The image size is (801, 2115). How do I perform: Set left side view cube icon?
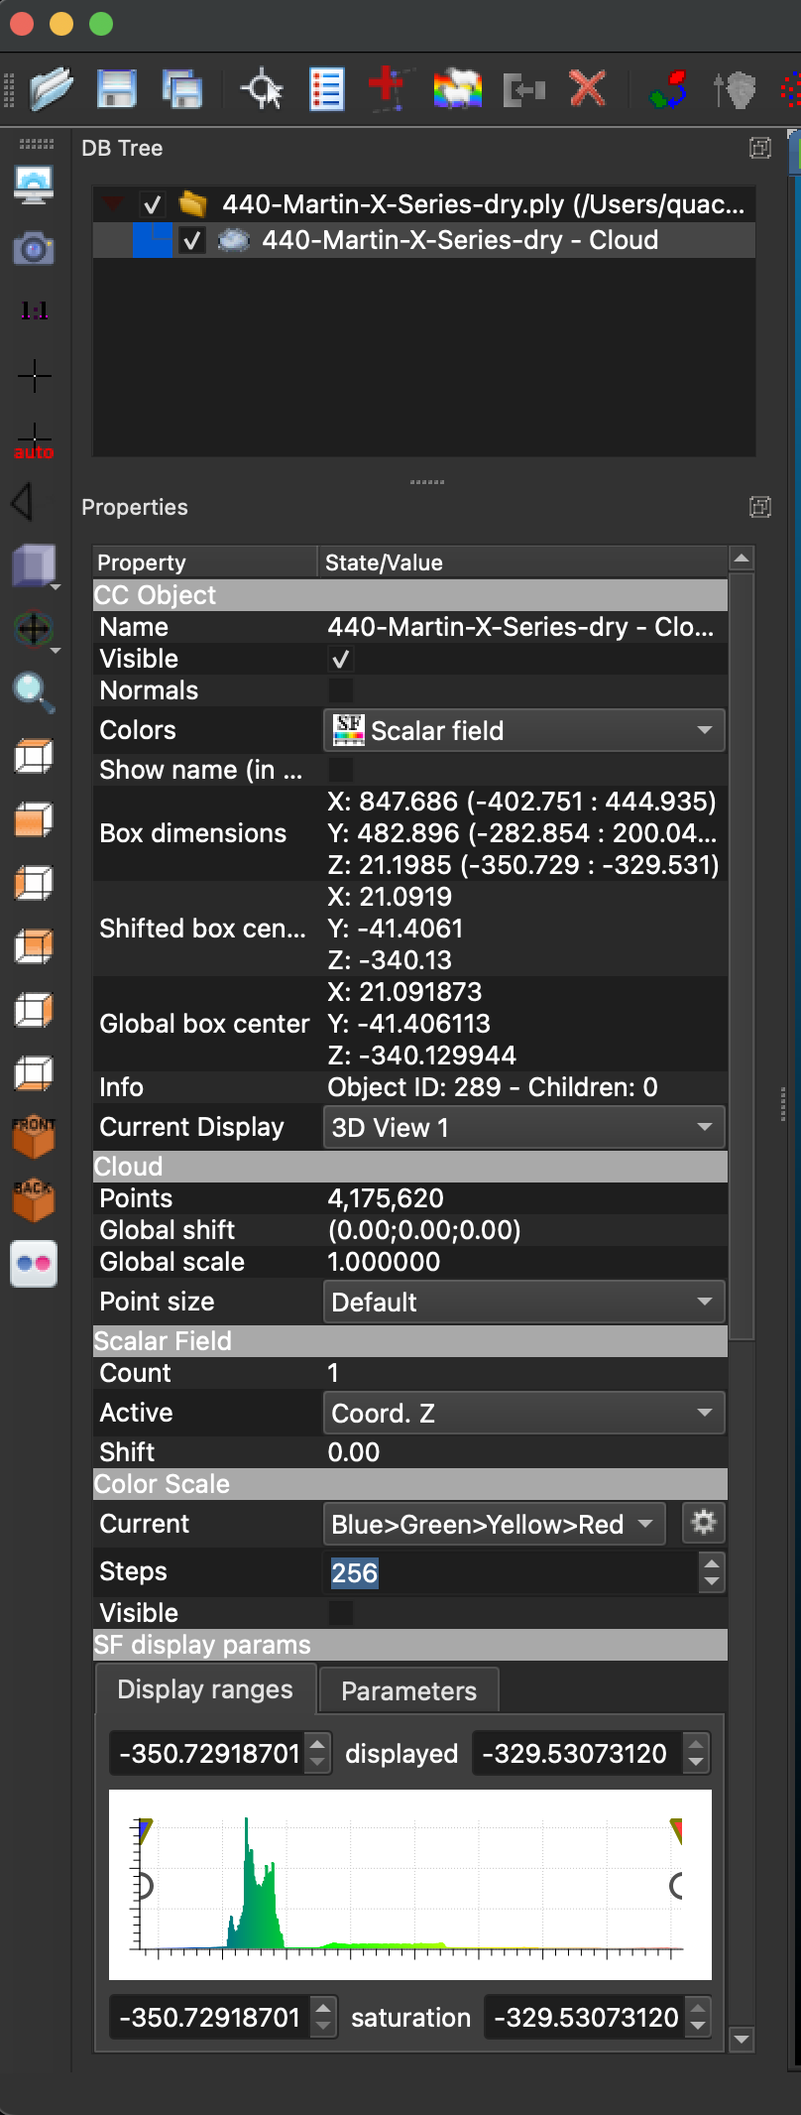point(34,883)
